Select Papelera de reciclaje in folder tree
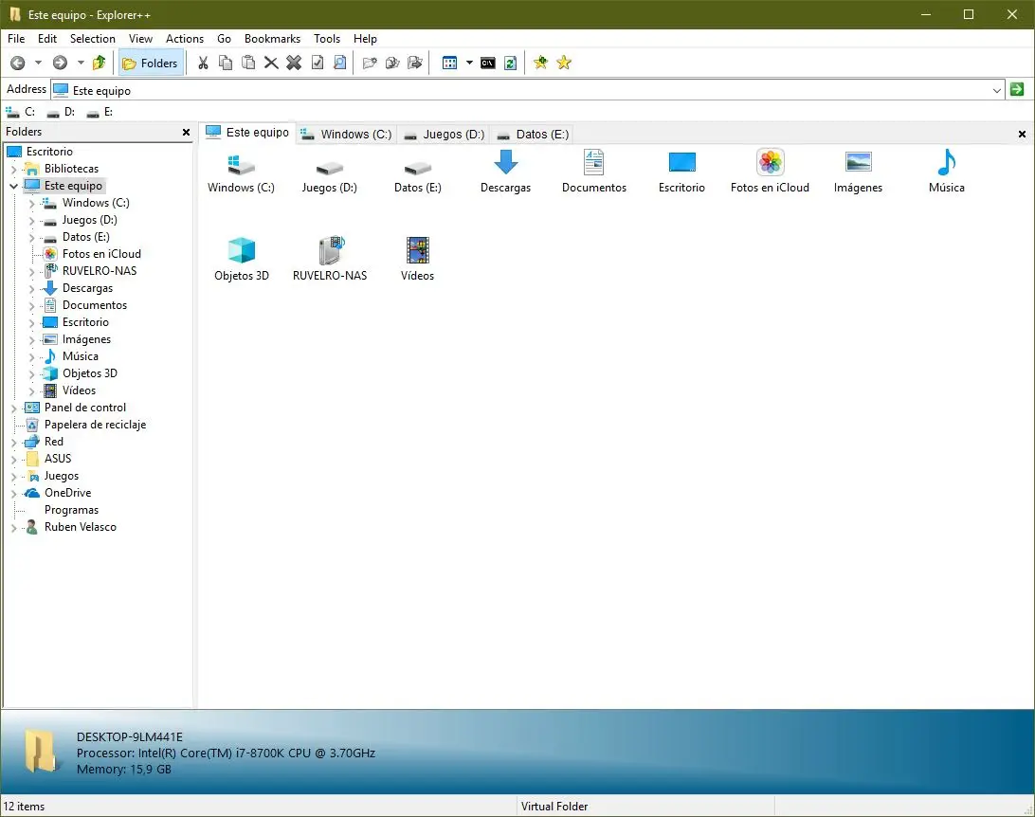 pyautogui.click(x=95, y=425)
